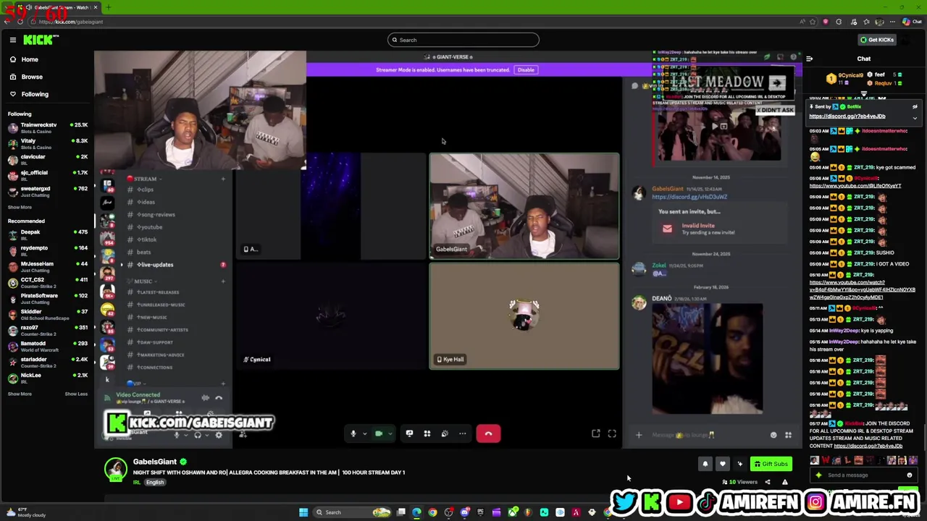Click the Kick logo
Image resolution: width=927 pixels, height=521 pixels.
click(38, 40)
